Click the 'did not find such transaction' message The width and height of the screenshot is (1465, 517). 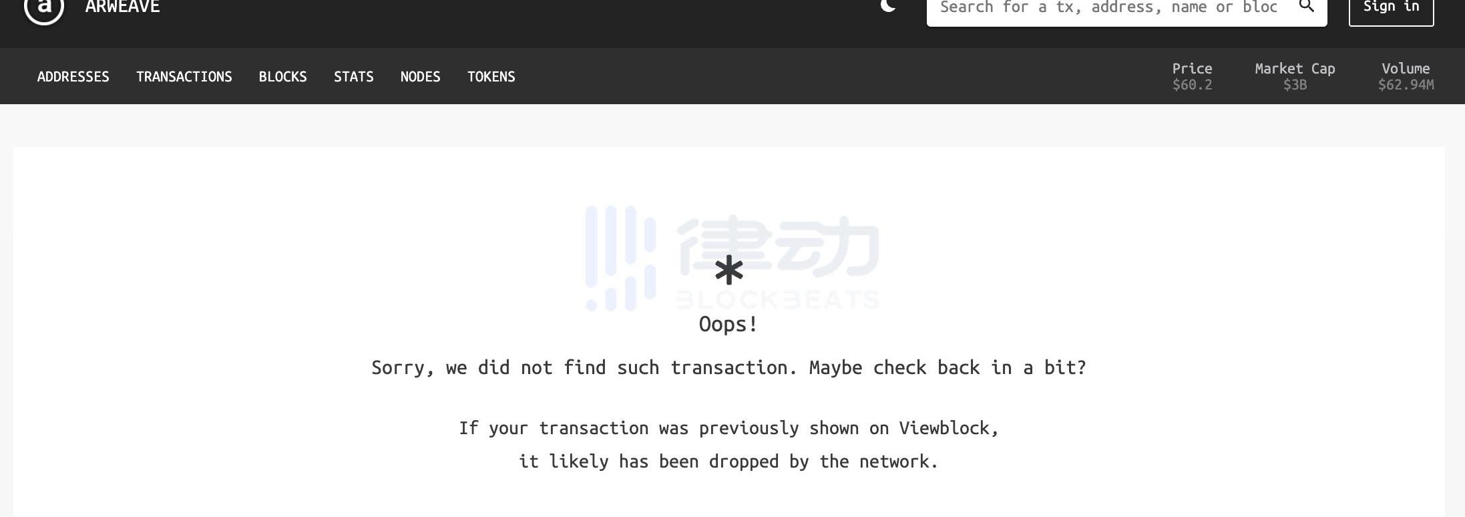coord(728,367)
